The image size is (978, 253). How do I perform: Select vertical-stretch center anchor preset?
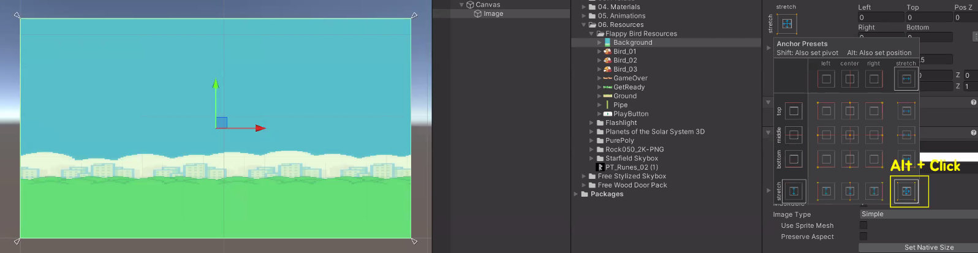point(850,191)
